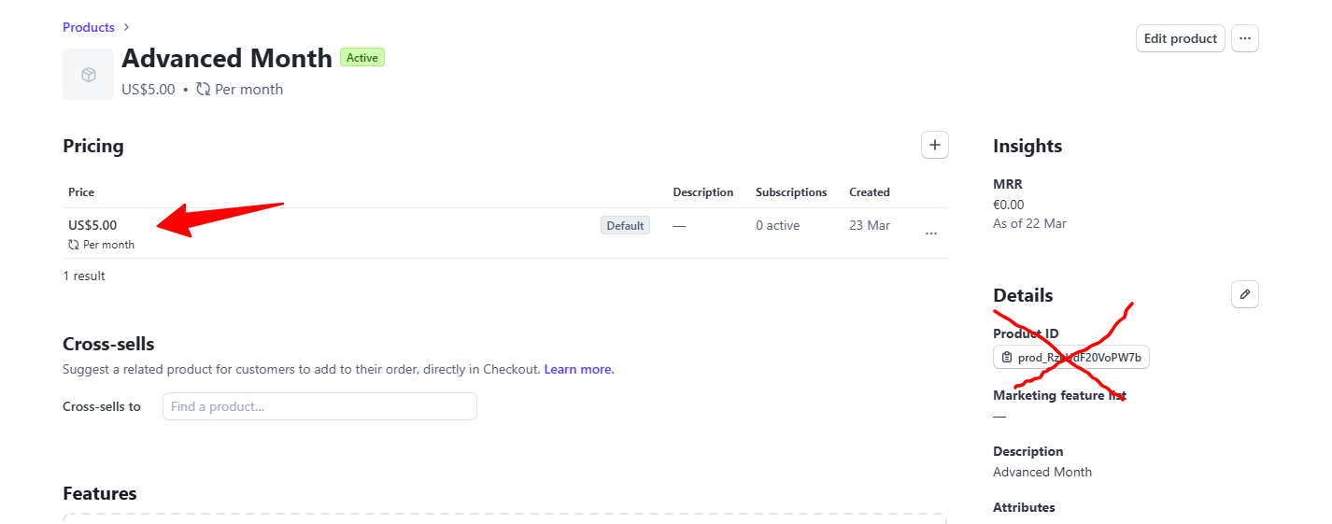Click the green Active status badge

click(361, 58)
